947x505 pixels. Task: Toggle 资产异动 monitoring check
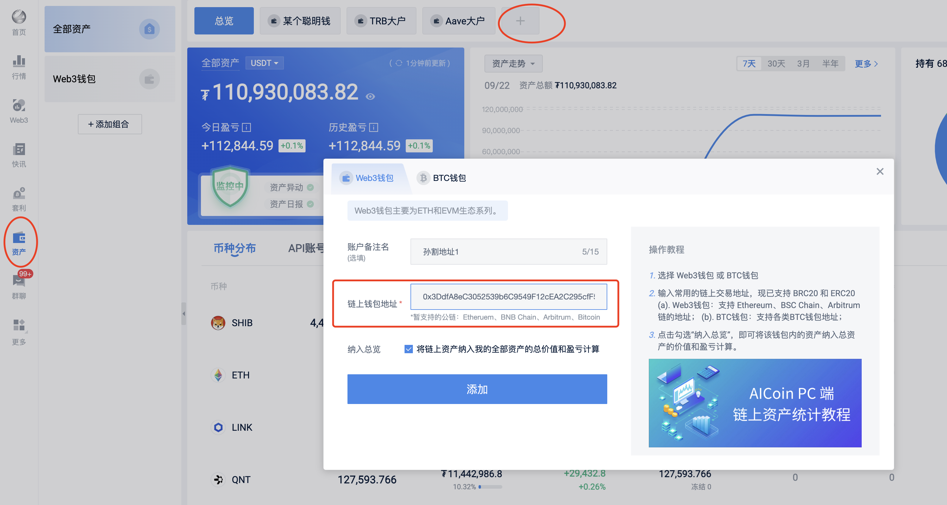point(310,187)
